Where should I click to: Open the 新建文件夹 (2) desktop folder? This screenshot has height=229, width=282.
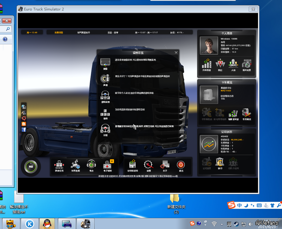click(176, 204)
